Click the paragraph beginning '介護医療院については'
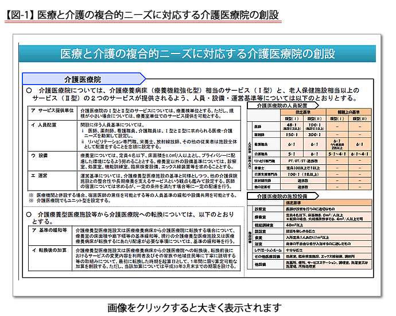This screenshot has height=316, width=396. pos(194,94)
